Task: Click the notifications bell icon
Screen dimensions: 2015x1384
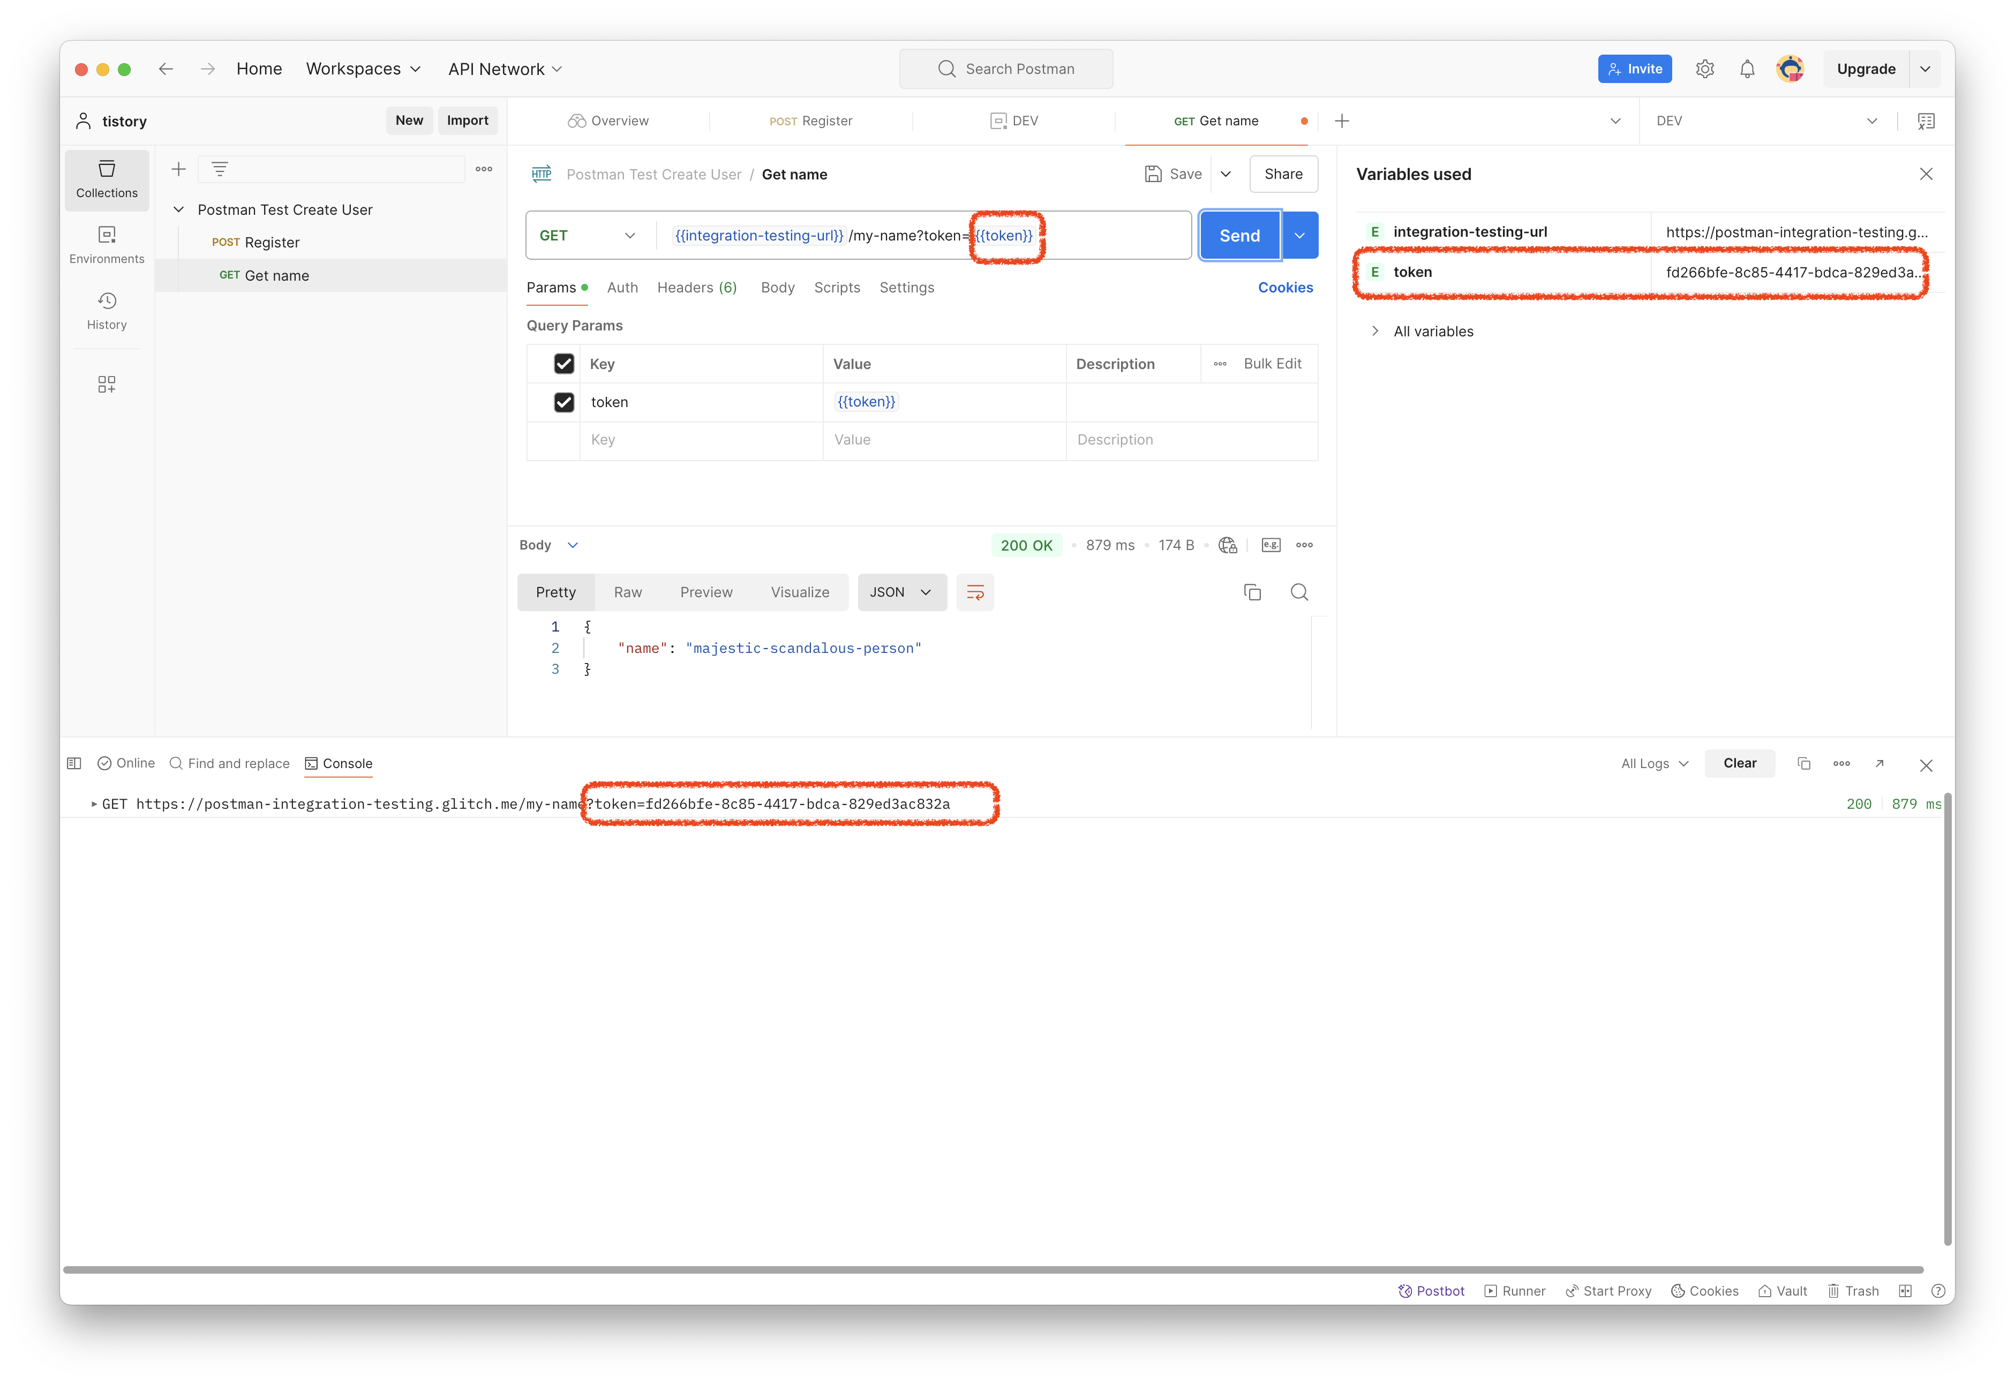Action: 1747,70
